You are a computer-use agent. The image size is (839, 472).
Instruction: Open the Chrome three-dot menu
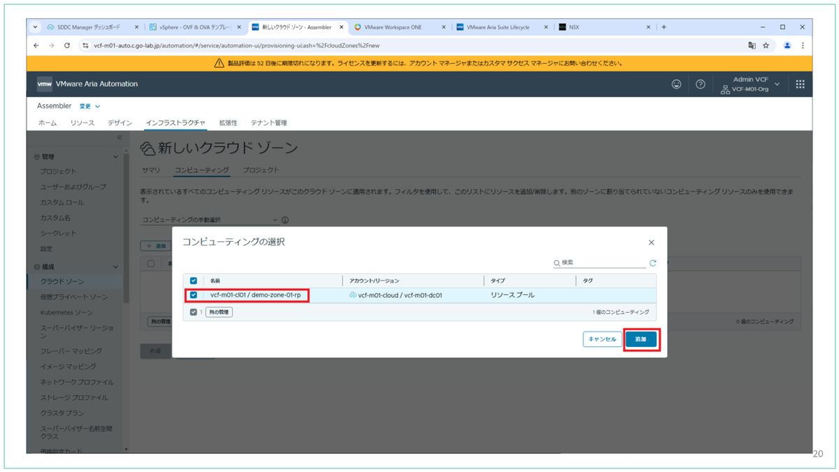click(802, 45)
